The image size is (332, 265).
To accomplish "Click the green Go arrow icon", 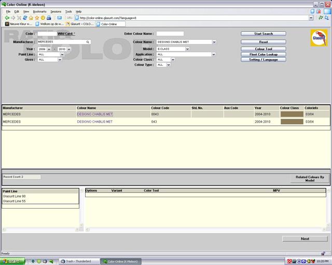I will coord(321,18).
